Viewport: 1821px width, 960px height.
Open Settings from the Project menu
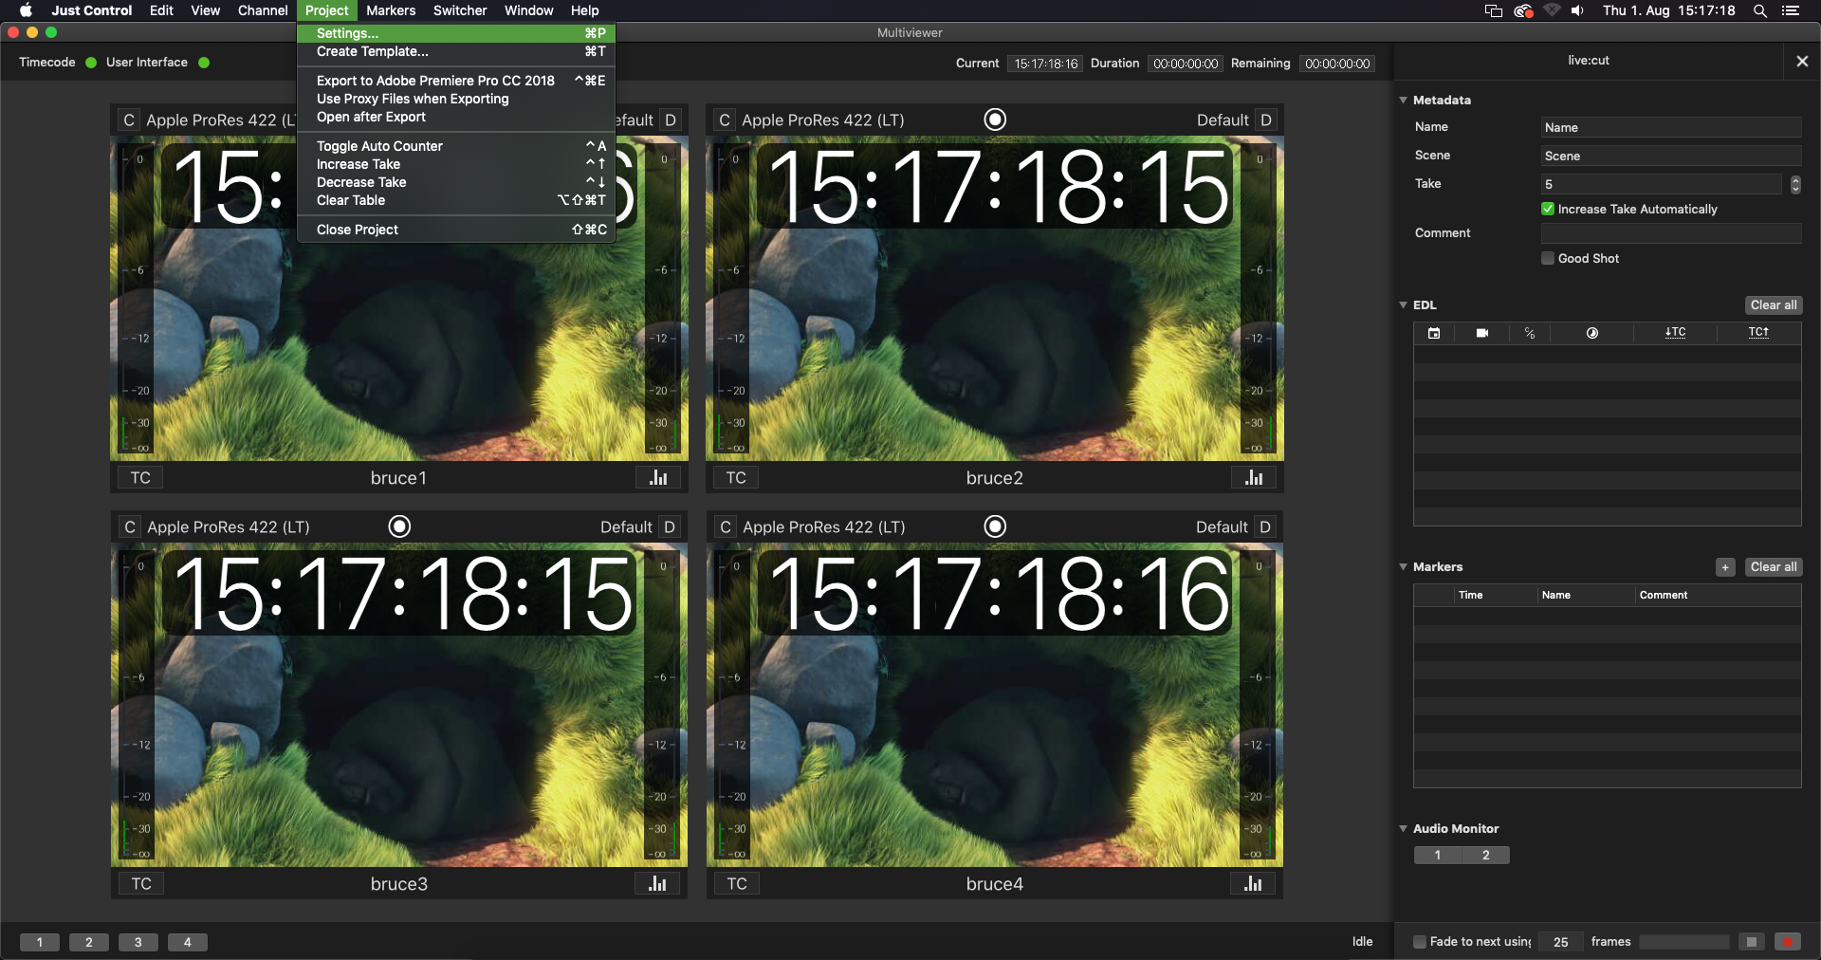(x=456, y=33)
